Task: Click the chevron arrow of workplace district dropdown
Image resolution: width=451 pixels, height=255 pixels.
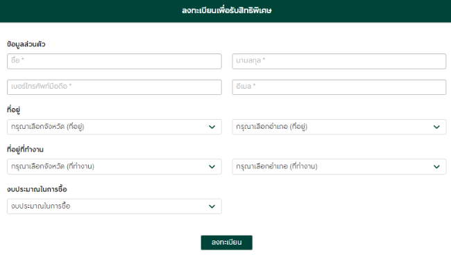Action: click(x=436, y=166)
